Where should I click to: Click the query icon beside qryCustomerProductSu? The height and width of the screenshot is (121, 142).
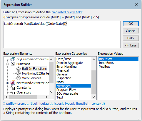13,59
